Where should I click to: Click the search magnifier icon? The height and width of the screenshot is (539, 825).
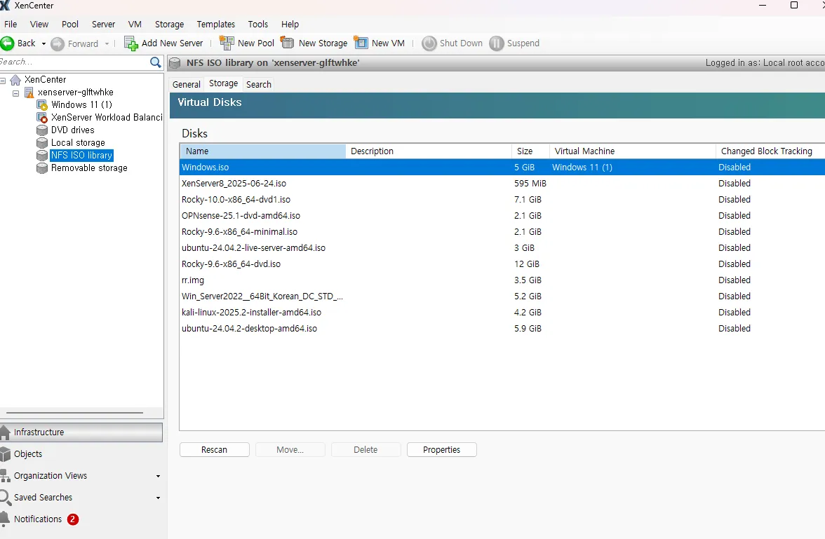point(156,62)
